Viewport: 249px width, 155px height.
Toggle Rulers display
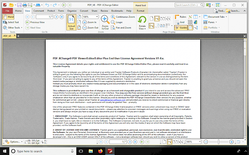(x=180, y=17)
